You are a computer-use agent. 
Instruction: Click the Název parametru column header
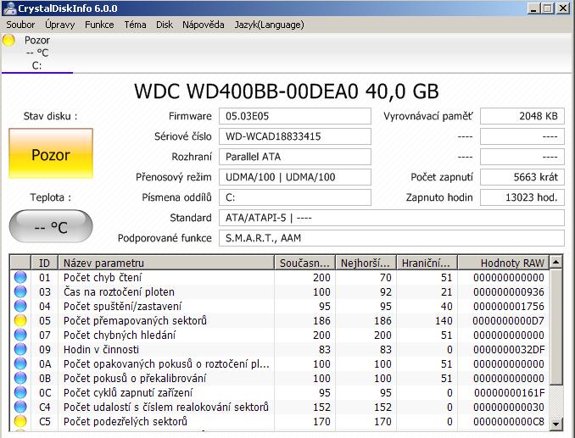pyautogui.click(x=166, y=263)
